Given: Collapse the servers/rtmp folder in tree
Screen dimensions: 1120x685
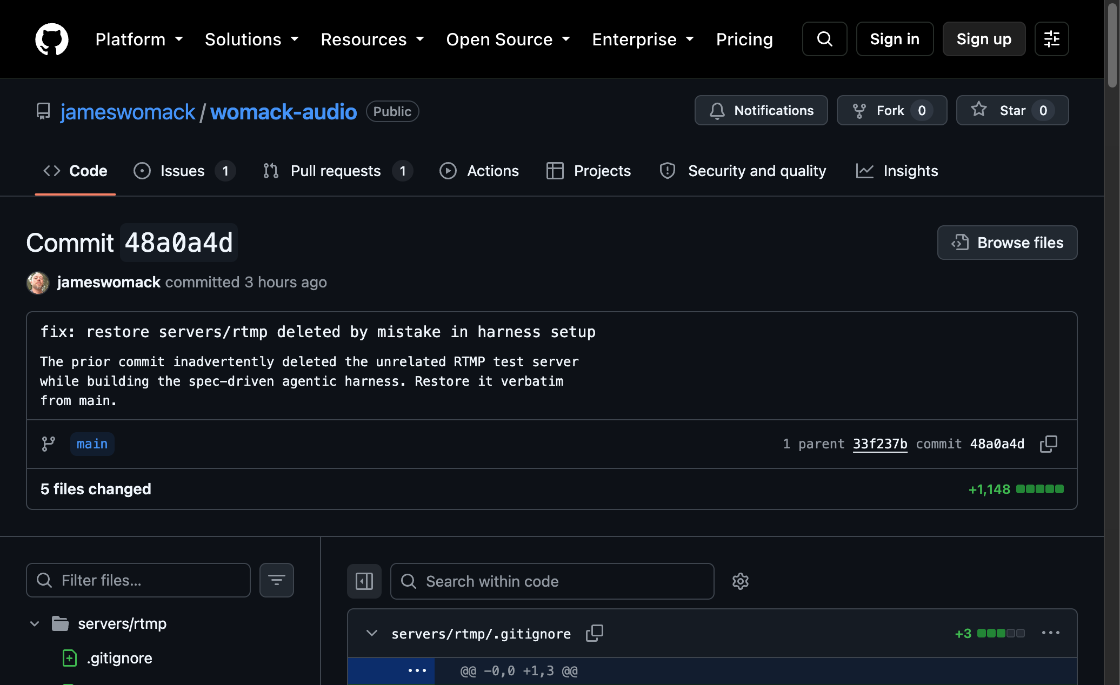Looking at the screenshot, I should [x=35, y=623].
